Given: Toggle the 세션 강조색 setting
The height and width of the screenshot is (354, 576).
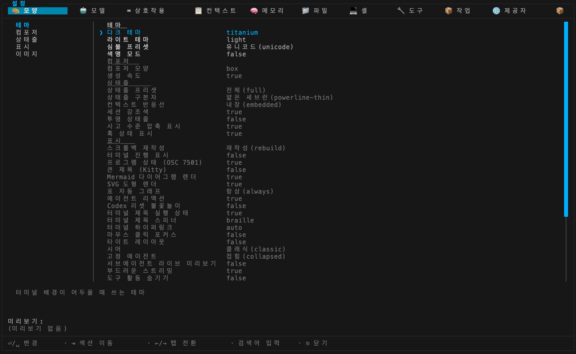Looking at the screenshot, I should tap(234, 112).
